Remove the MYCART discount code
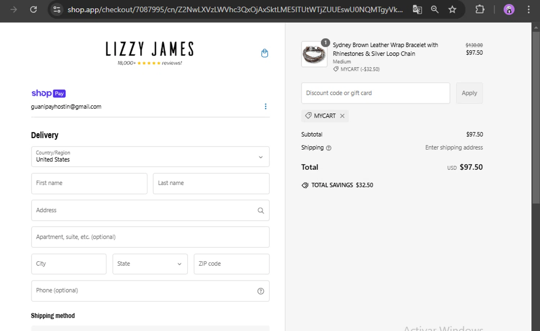This screenshot has width=540, height=331. (x=342, y=116)
